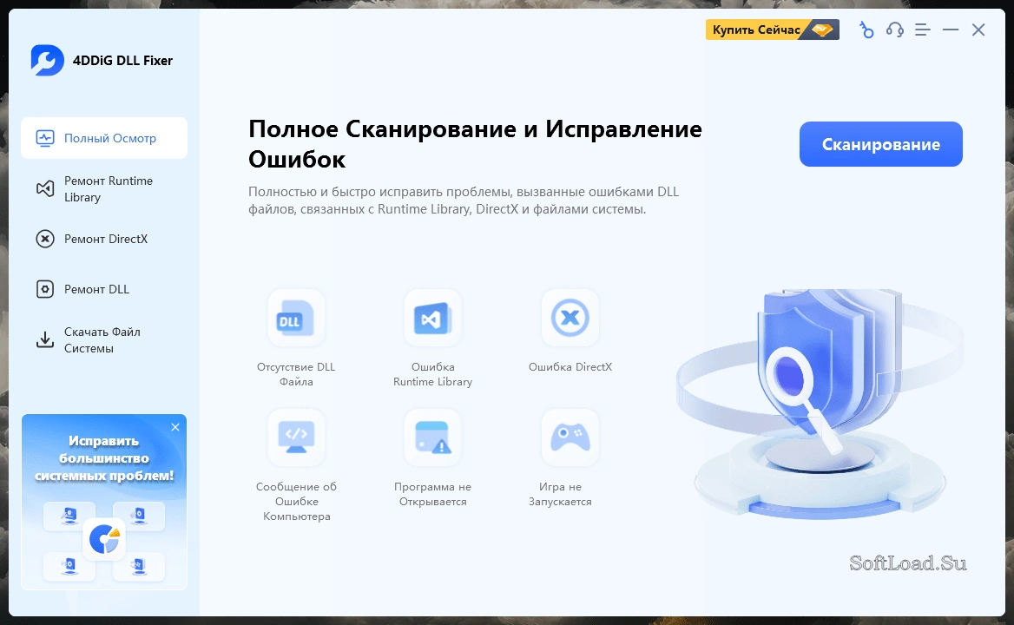Click the Ошибка Runtime Library icon
The width and height of the screenshot is (1014, 625).
click(x=432, y=318)
